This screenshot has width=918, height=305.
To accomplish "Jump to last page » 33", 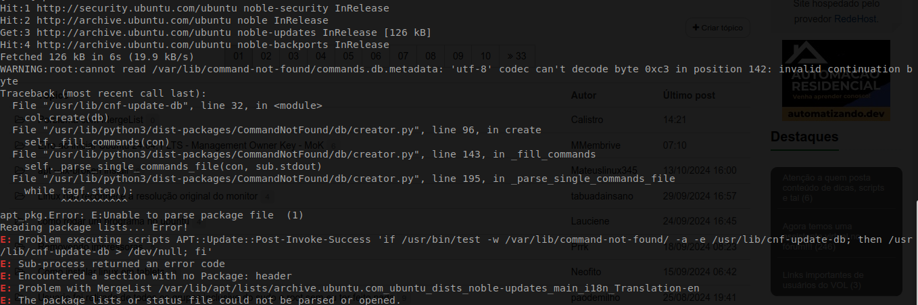I will pos(516,55).
